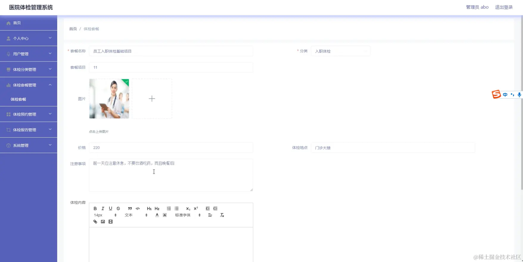
Task: Clear text formatting in editor
Action: point(222,215)
